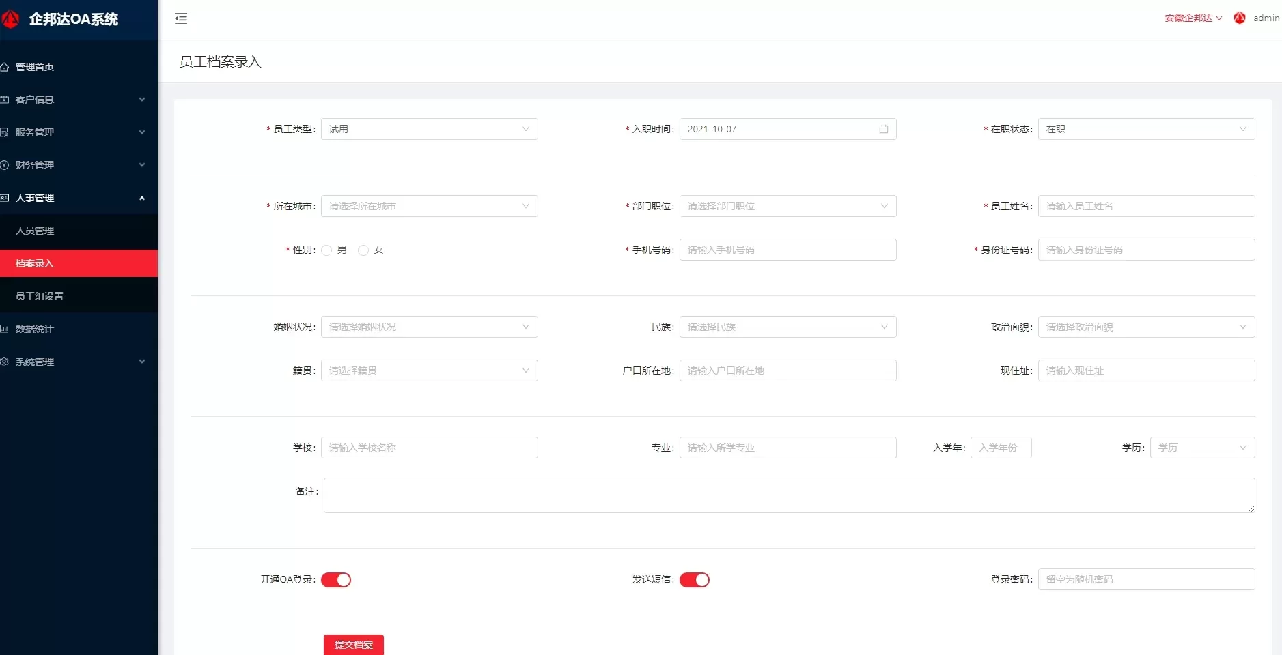Click the 提交档案 submit button
Screen dimensions: 1282x655
point(354,645)
